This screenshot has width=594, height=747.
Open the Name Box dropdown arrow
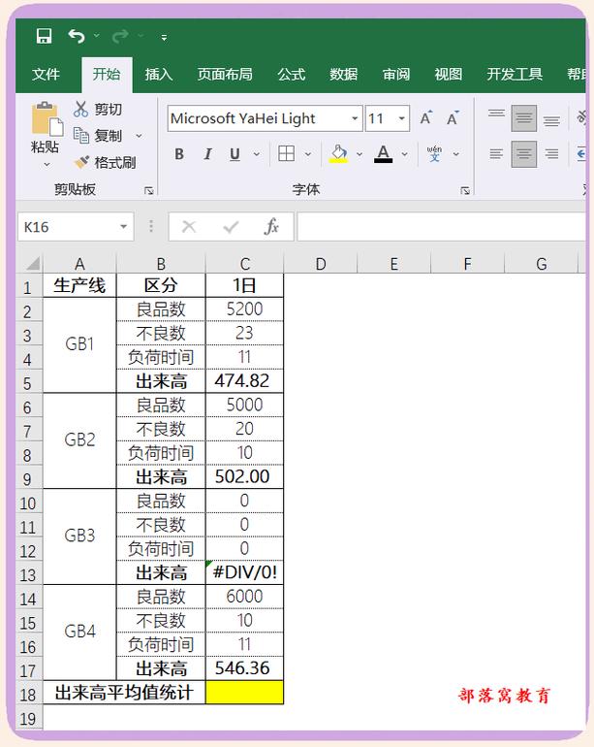click(x=124, y=227)
